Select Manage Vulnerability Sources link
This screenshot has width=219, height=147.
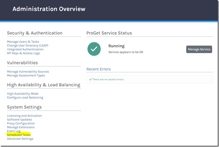(28, 72)
